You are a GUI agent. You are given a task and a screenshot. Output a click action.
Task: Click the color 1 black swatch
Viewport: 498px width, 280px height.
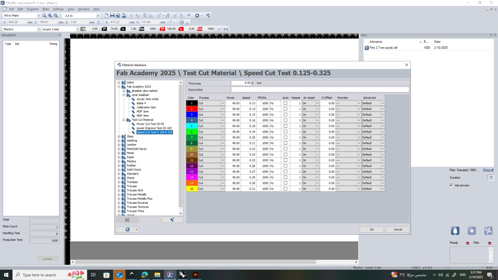coord(192,103)
